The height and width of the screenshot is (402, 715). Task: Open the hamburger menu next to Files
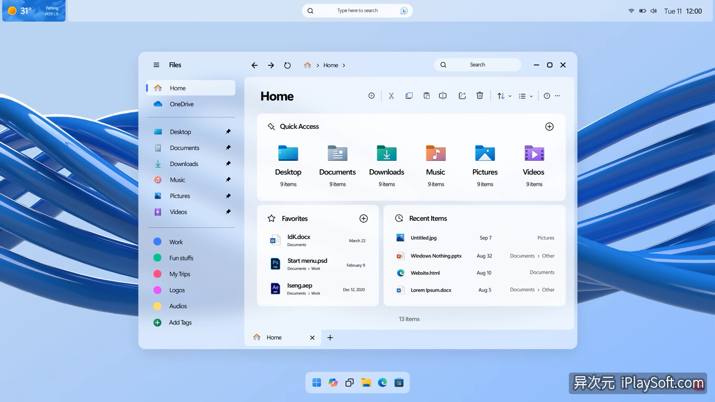pyautogui.click(x=156, y=65)
